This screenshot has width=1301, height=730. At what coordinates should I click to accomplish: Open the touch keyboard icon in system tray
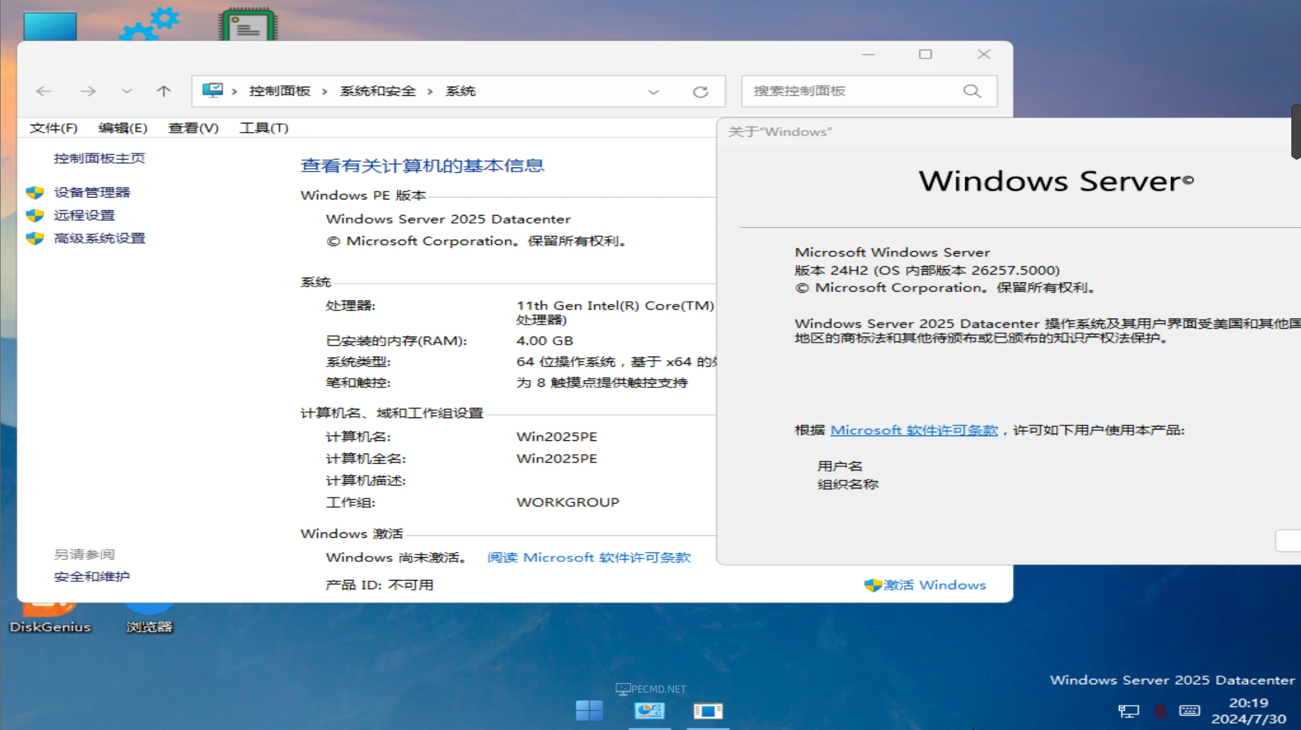coord(1189,711)
